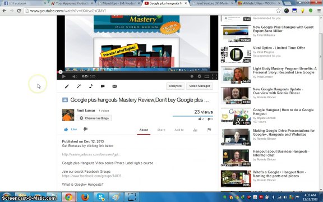Click Amit kumar's profile picture

click(x=68, y=115)
